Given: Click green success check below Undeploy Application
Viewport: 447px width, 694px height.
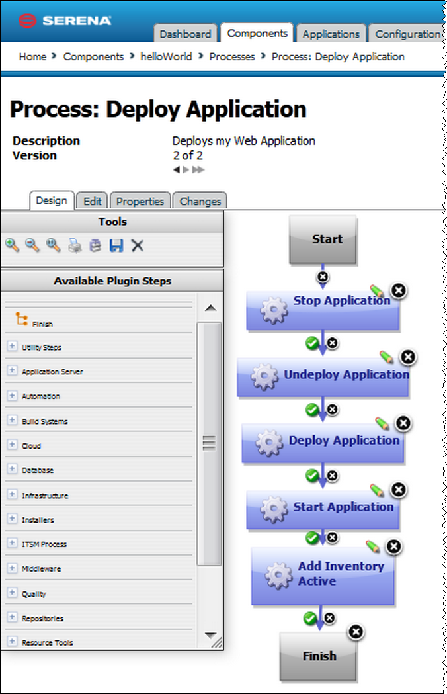Looking at the screenshot, I should click(x=313, y=410).
